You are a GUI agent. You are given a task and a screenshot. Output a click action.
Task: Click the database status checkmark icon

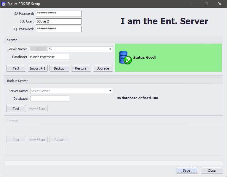[x=125, y=57]
